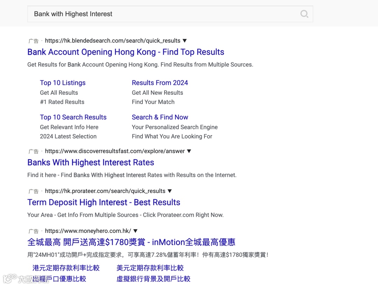The image size is (378, 286).
Task: Expand dropdown arrow beside moneyhero.com.hk URL
Action: pyautogui.click(x=135, y=231)
